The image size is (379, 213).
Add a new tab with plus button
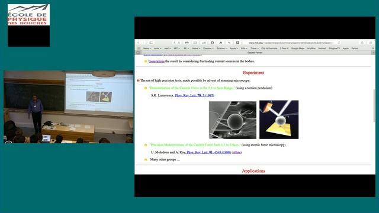point(373,53)
